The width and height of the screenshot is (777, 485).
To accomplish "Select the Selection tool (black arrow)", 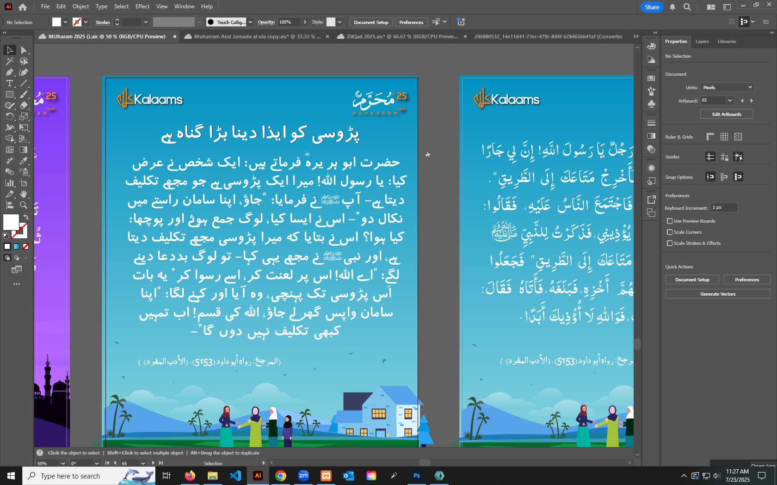I will [9, 50].
